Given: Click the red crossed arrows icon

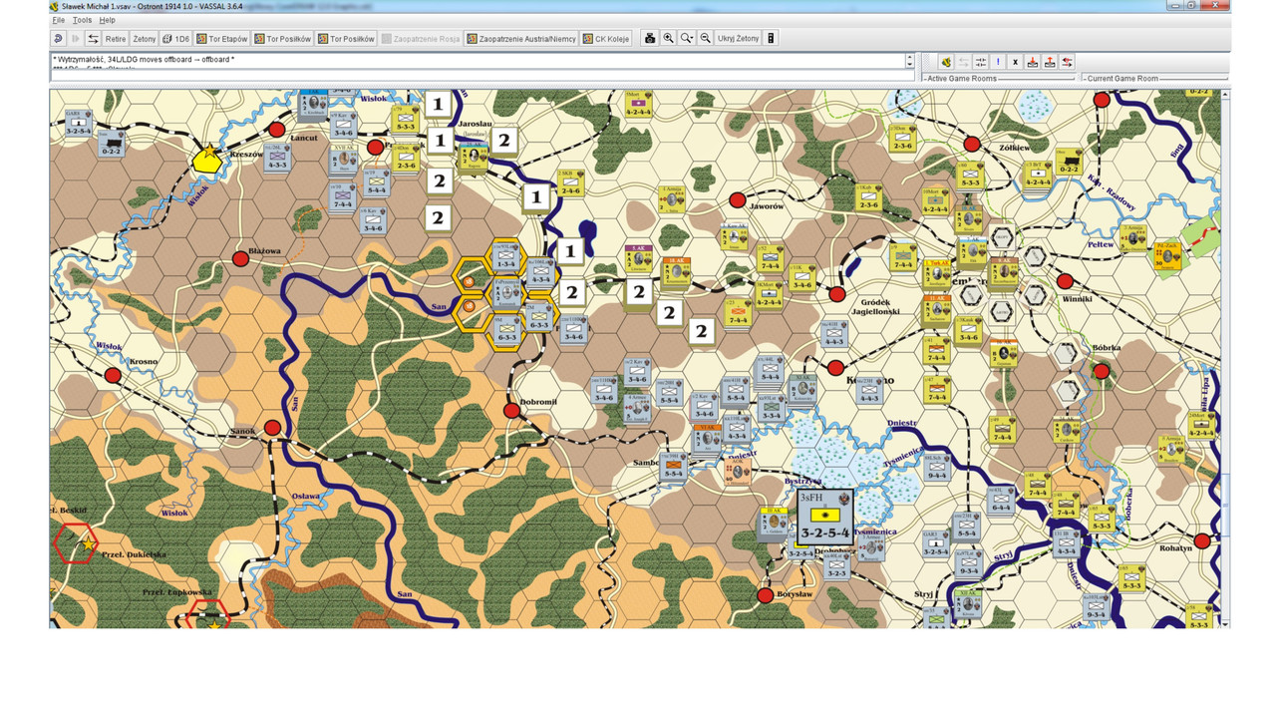Looking at the screenshot, I should [1068, 62].
